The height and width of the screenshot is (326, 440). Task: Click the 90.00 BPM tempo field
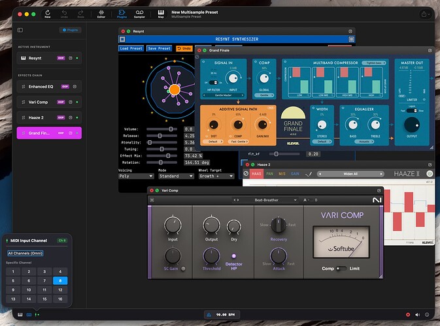pos(226,315)
